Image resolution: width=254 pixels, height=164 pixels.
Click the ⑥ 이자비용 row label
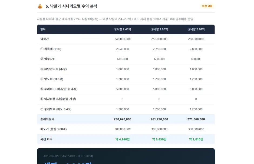click(x=58, y=99)
